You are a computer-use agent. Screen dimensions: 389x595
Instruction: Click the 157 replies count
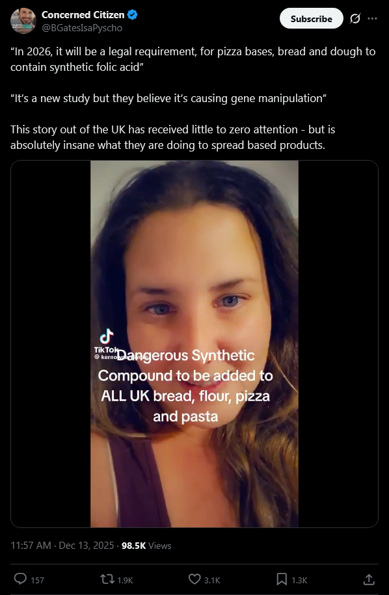[37, 580]
